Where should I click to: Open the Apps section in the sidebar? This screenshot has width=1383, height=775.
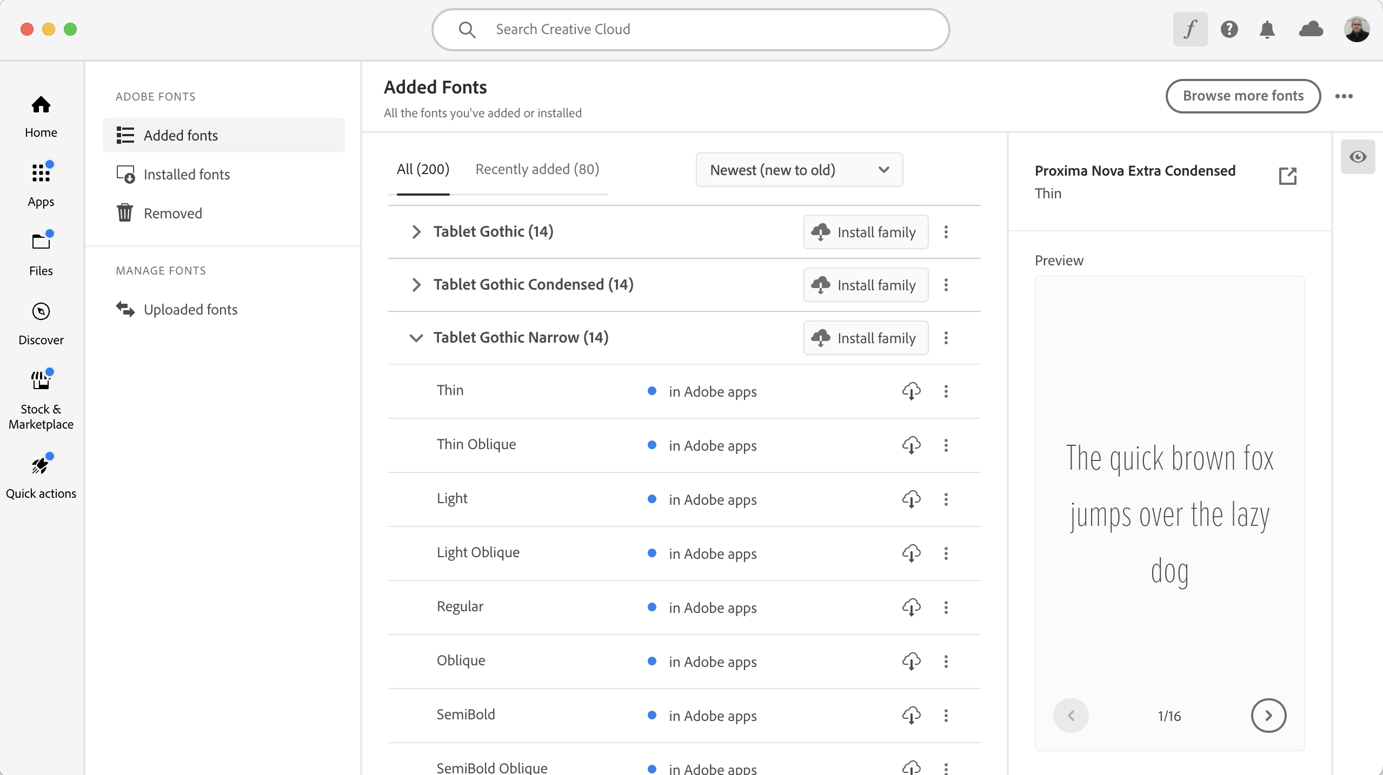(41, 184)
